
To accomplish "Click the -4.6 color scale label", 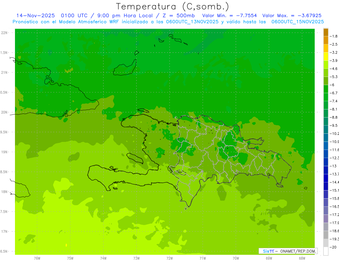I will [333, 69].
